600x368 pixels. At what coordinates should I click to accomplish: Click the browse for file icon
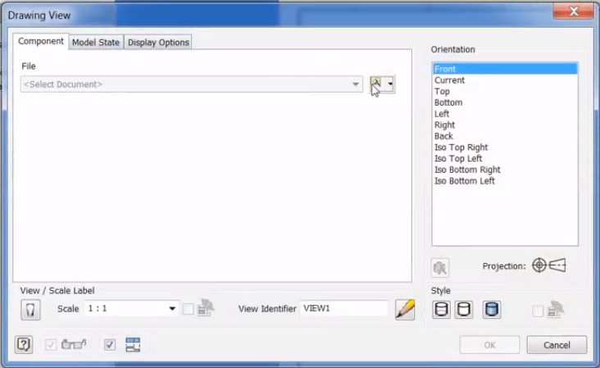tap(377, 84)
